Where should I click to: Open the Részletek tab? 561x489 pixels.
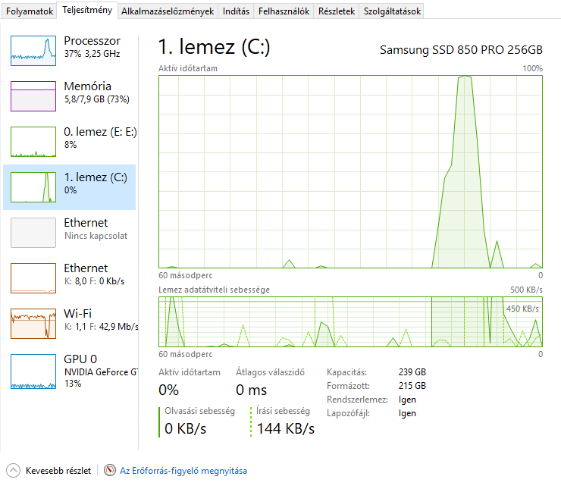click(x=337, y=11)
